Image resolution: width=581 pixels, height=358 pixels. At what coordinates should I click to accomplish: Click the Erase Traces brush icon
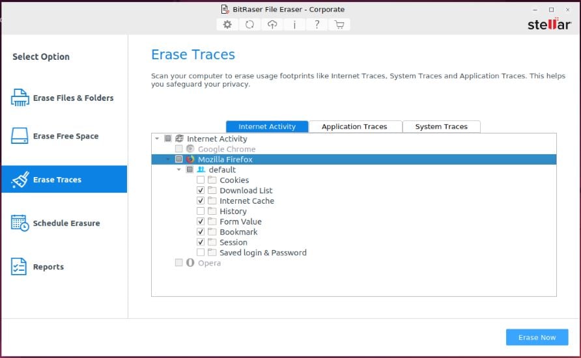(x=20, y=180)
